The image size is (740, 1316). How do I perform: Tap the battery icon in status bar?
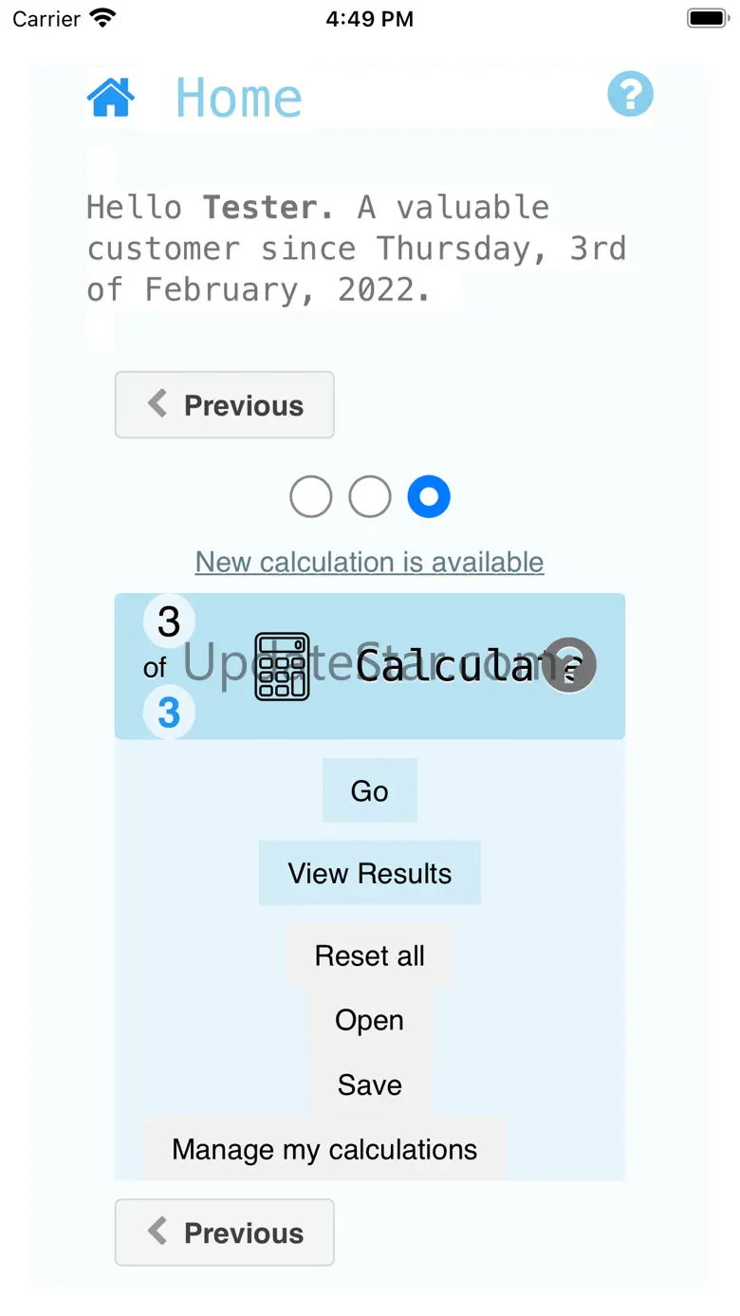(707, 18)
